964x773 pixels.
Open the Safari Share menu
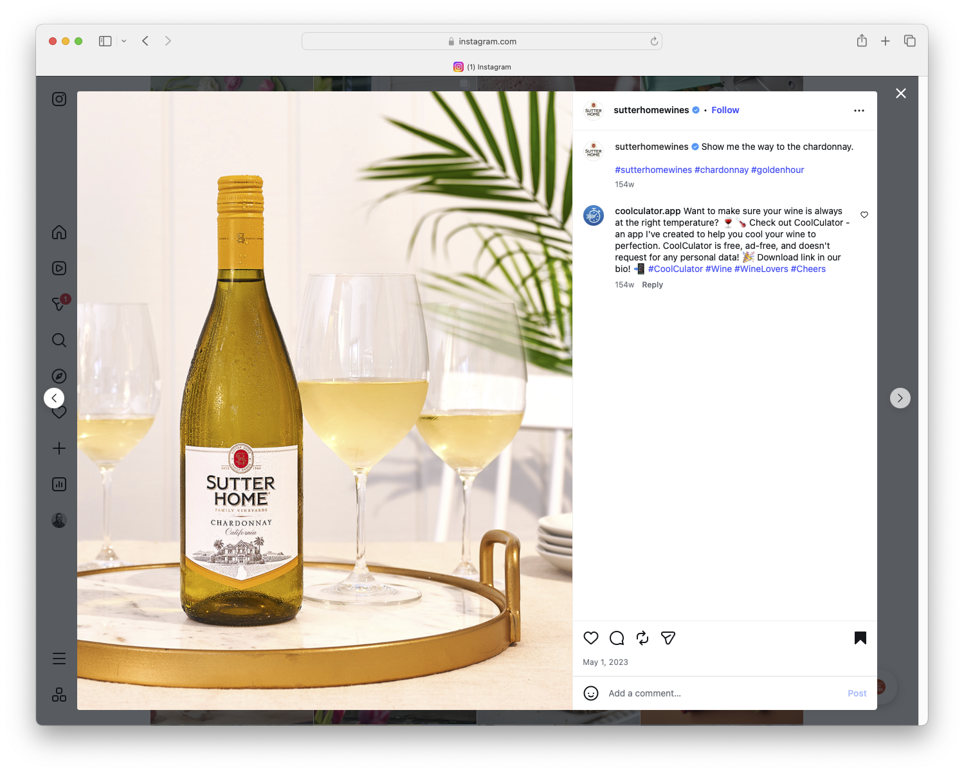[862, 41]
